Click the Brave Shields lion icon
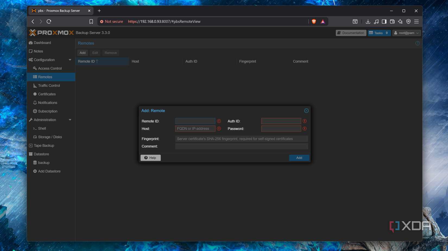The height and width of the screenshot is (251, 448). 314,21
